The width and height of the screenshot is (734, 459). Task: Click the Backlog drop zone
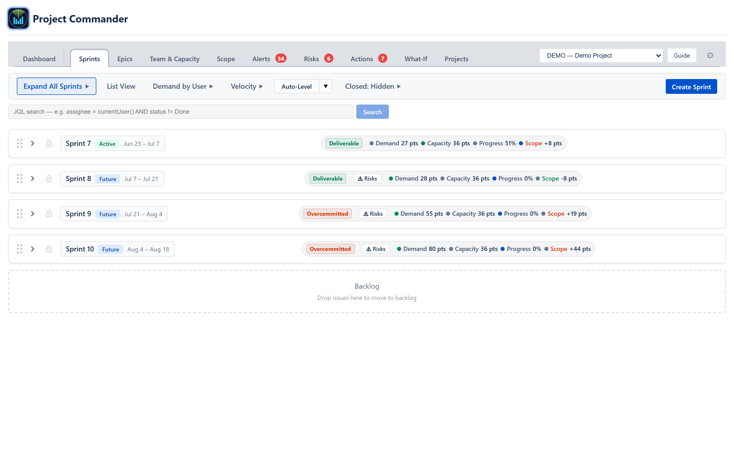(367, 291)
